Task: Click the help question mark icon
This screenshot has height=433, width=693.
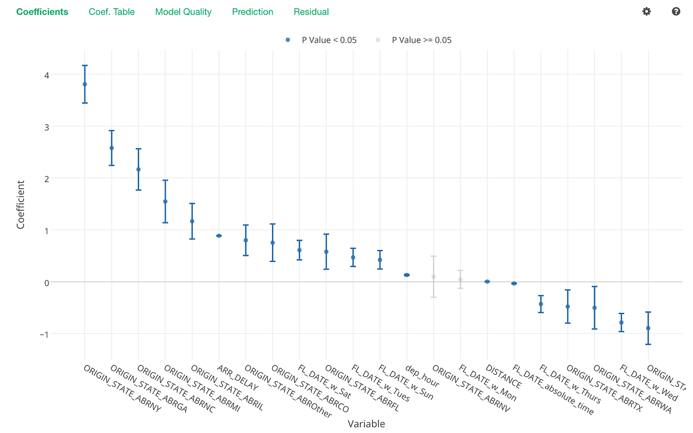Action: click(x=676, y=12)
